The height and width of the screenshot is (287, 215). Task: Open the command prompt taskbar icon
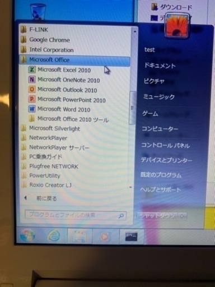131,237
